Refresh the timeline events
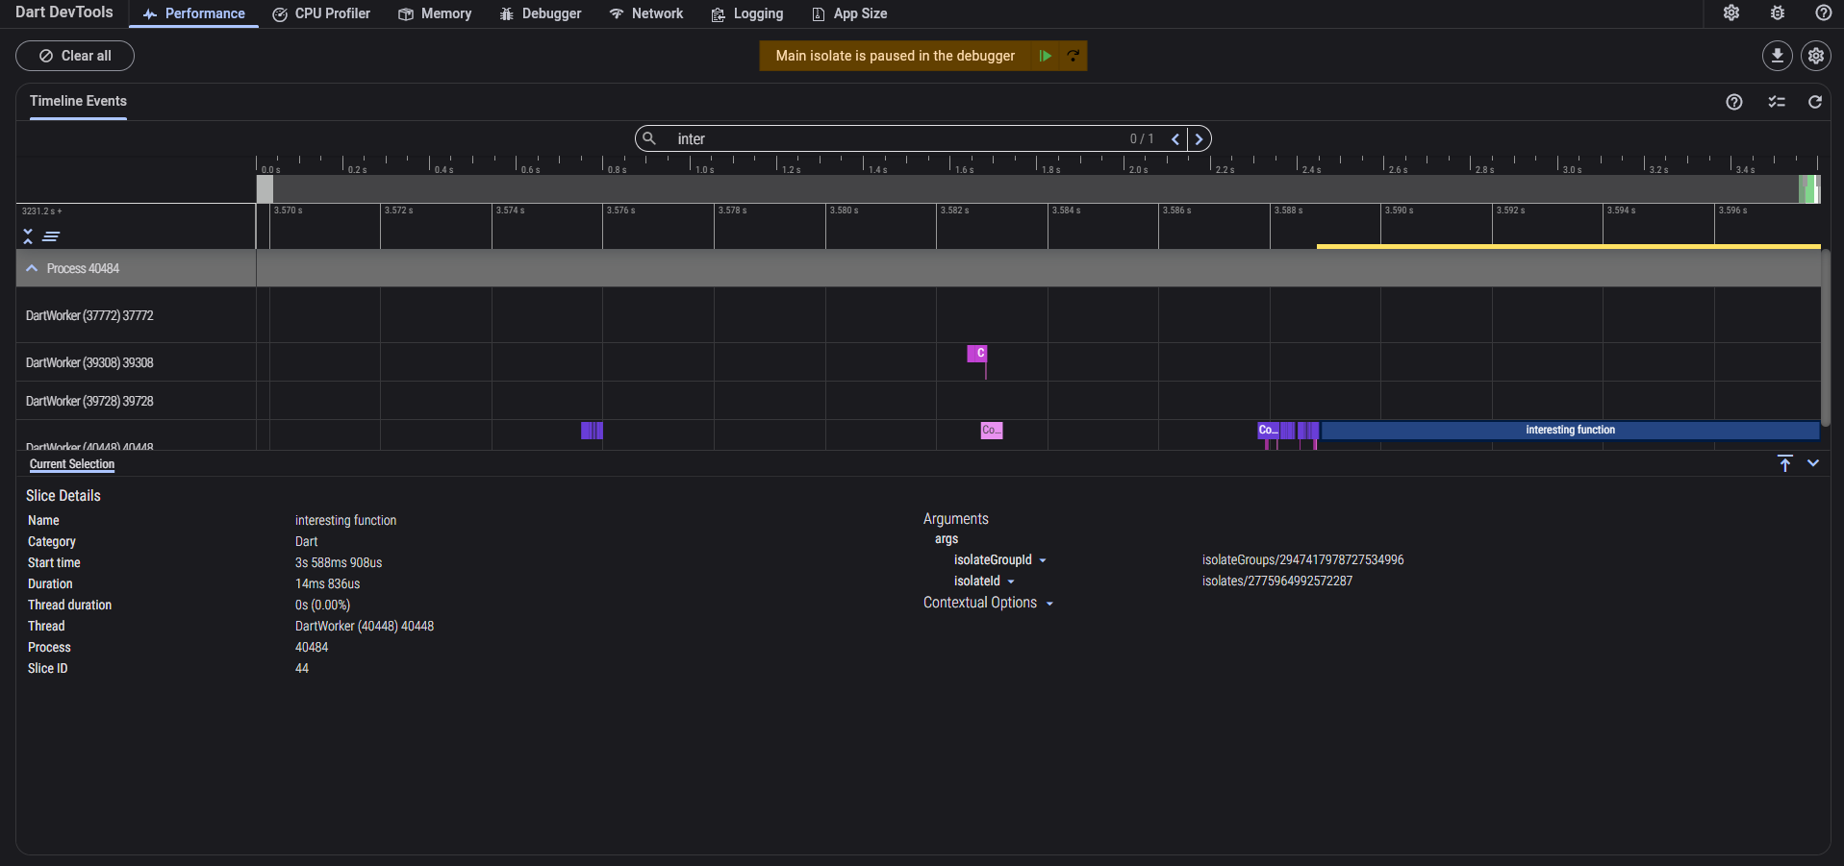This screenshot has width=1844, height=866. (x=1815, y=102)
